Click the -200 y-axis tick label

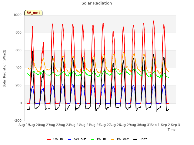coord(18,121)
